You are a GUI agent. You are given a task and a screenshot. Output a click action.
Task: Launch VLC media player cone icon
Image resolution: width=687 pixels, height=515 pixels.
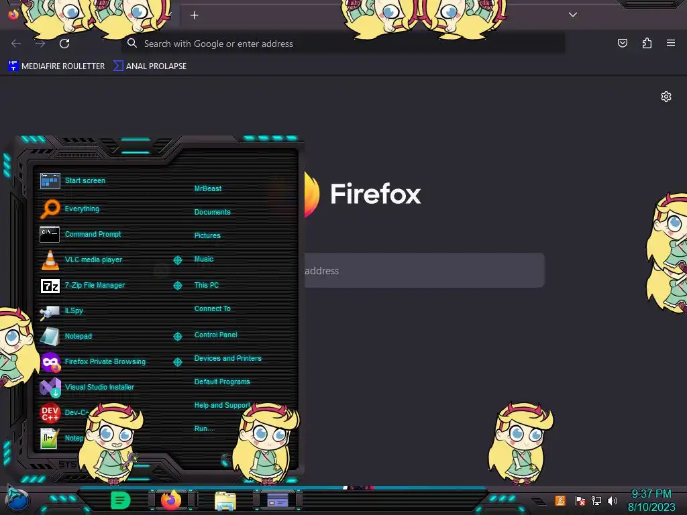pyautogui.click(x=50, y=260)
